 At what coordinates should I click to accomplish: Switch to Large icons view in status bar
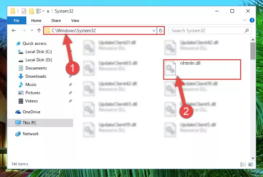[x=251, y=164]
